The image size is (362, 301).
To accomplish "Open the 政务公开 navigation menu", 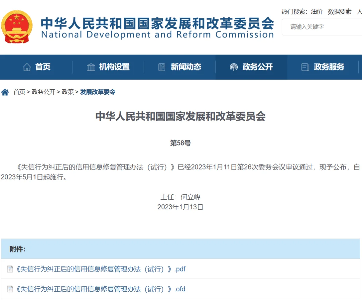I will coord(251,67).
